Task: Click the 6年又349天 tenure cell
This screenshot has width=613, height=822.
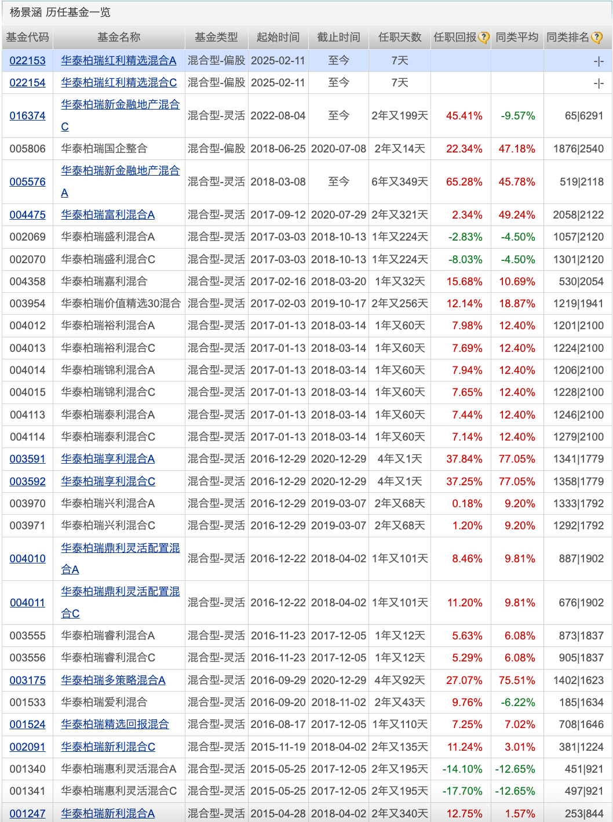Action: [400, 181]
